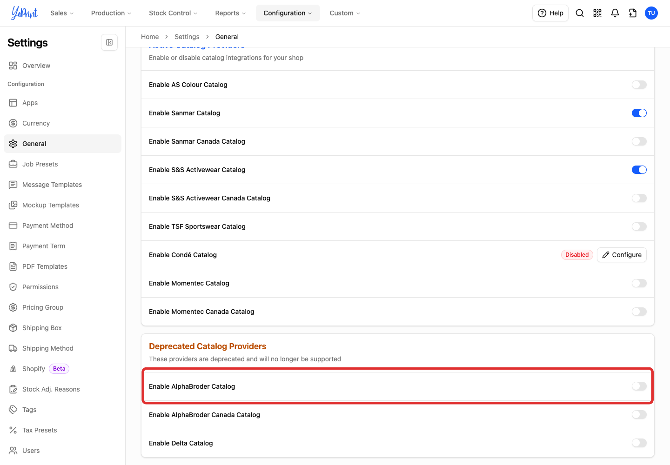Click Configure for Condé Catalog

pos(622,255)
